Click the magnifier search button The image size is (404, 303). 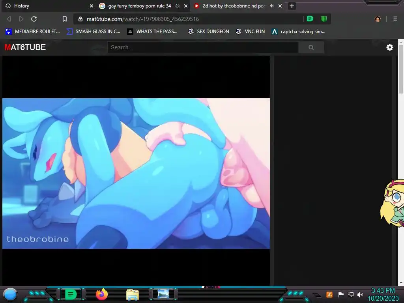[311, 47]
